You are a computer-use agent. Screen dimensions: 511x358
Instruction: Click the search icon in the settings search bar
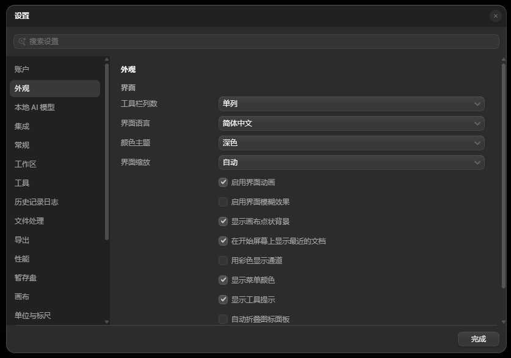pos(22,42)
